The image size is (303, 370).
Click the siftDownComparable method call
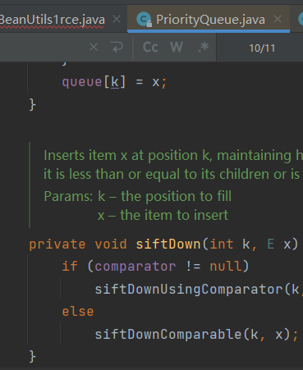168,334
